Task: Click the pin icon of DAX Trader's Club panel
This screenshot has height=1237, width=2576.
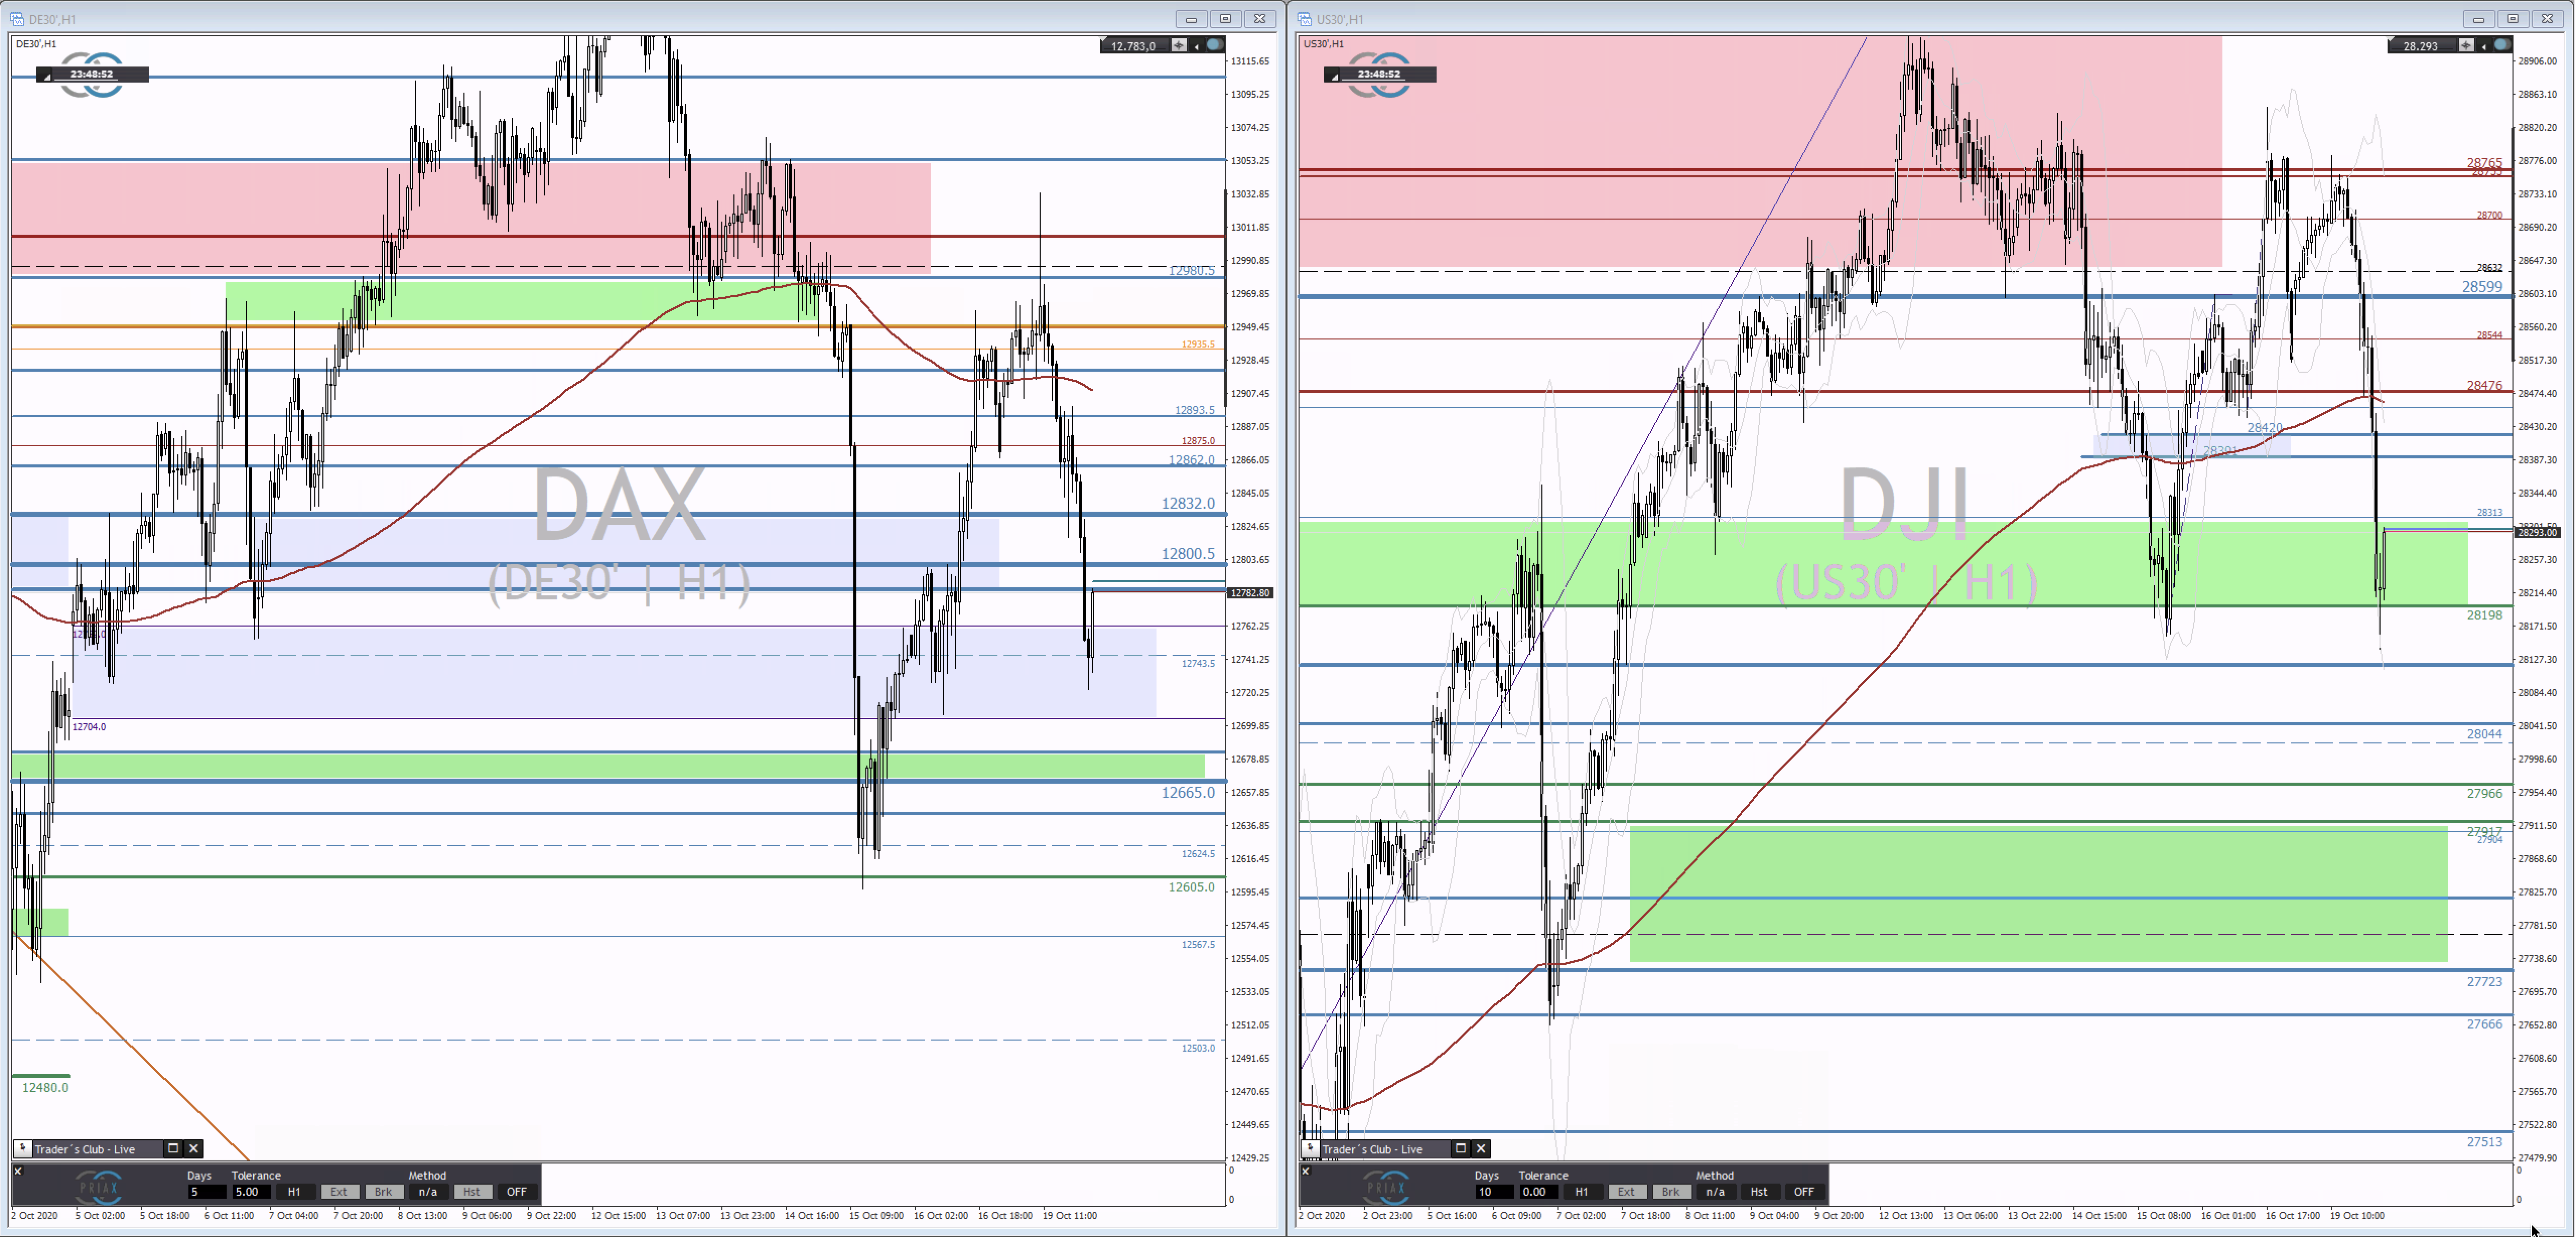Action: pos(22,1148)
